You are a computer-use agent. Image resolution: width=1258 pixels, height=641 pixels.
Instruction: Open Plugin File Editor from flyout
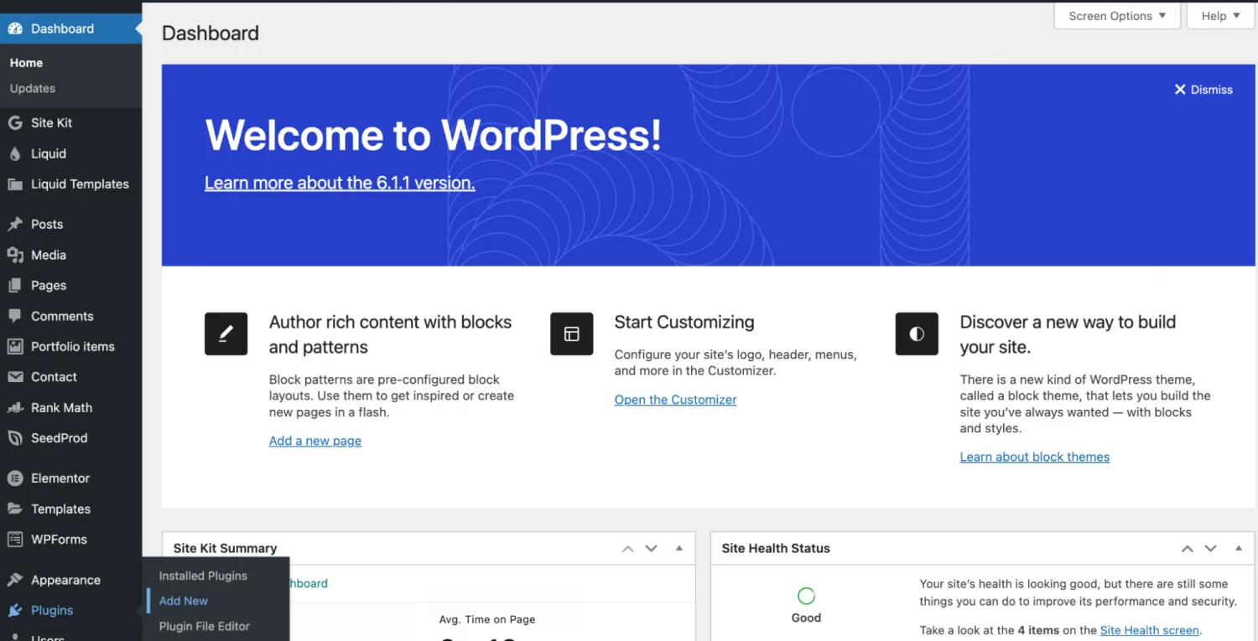(205, 626)
